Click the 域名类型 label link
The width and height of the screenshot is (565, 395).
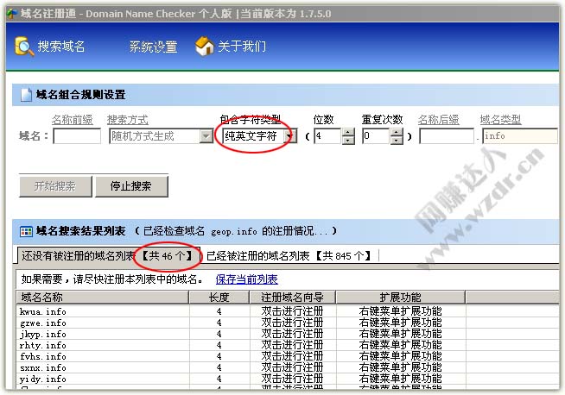(x=500, y=119)
